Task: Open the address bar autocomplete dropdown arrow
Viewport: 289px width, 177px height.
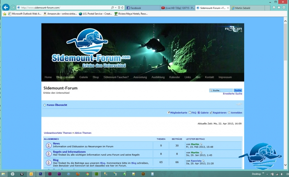Action: pyautogui.click(x=116, y=8)
